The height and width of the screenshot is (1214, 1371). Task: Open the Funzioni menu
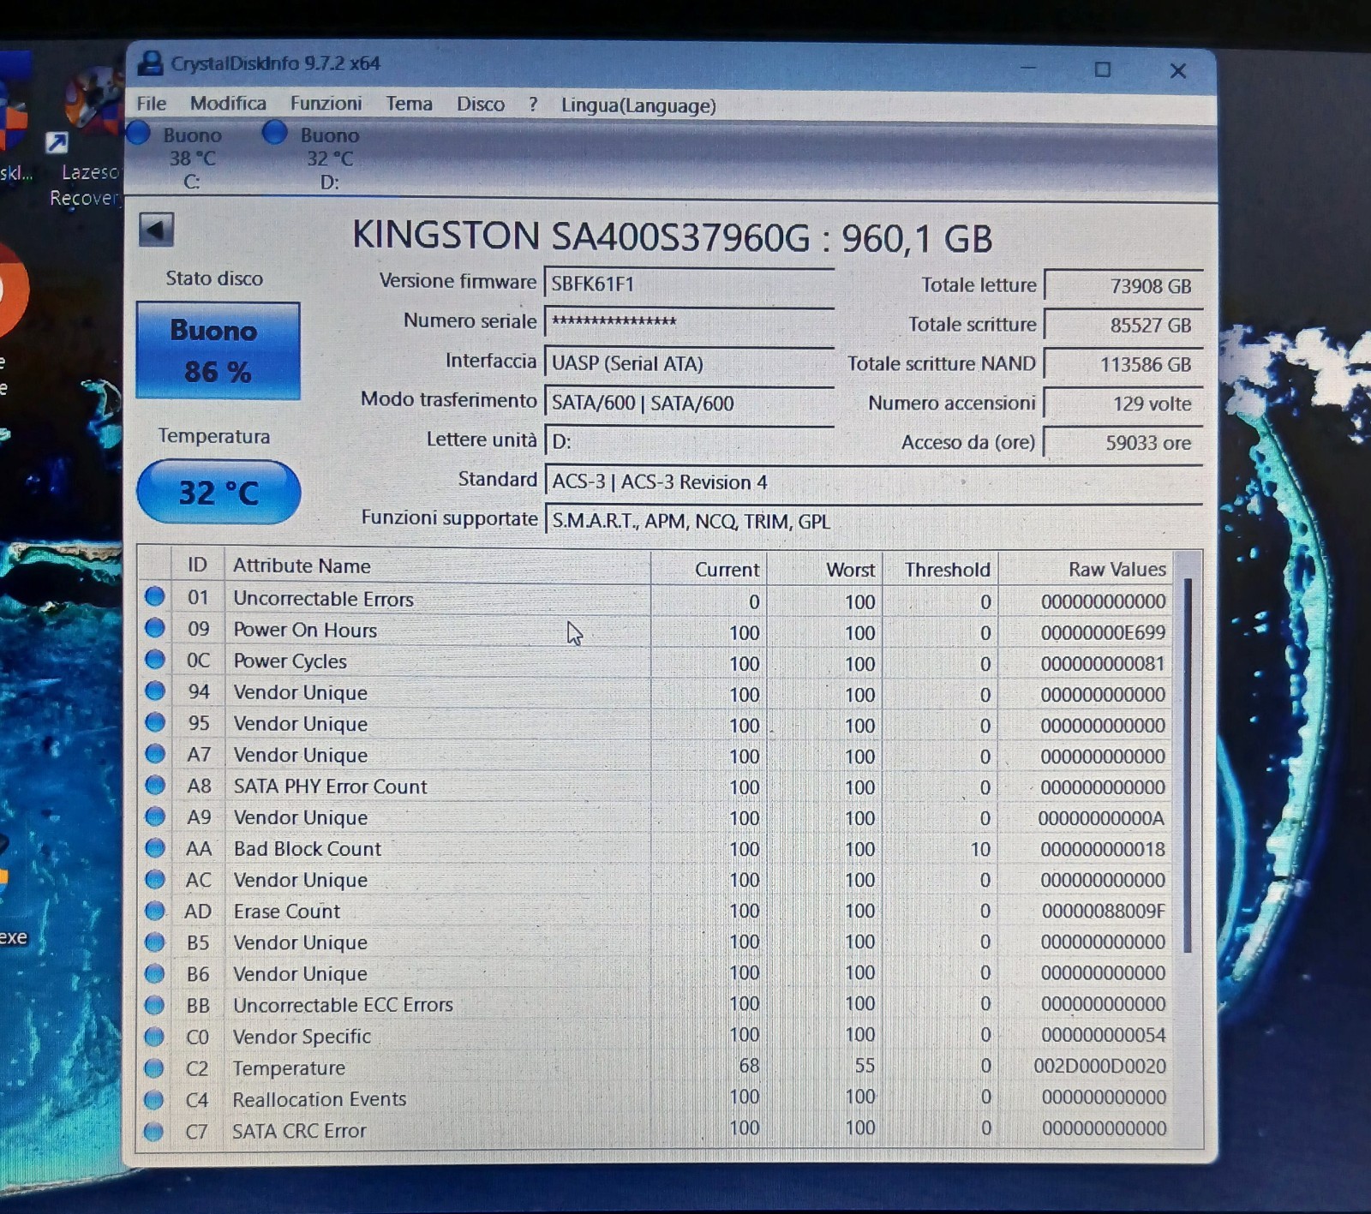coord(326,104)
